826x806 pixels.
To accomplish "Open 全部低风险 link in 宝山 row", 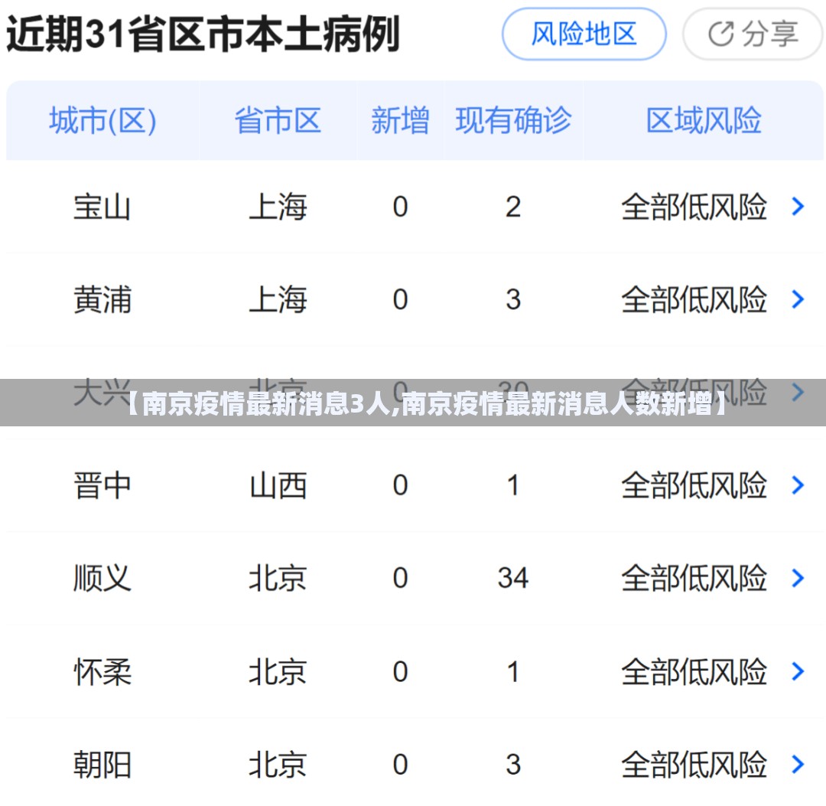I will pyautogui.click(x=694, y=207).
